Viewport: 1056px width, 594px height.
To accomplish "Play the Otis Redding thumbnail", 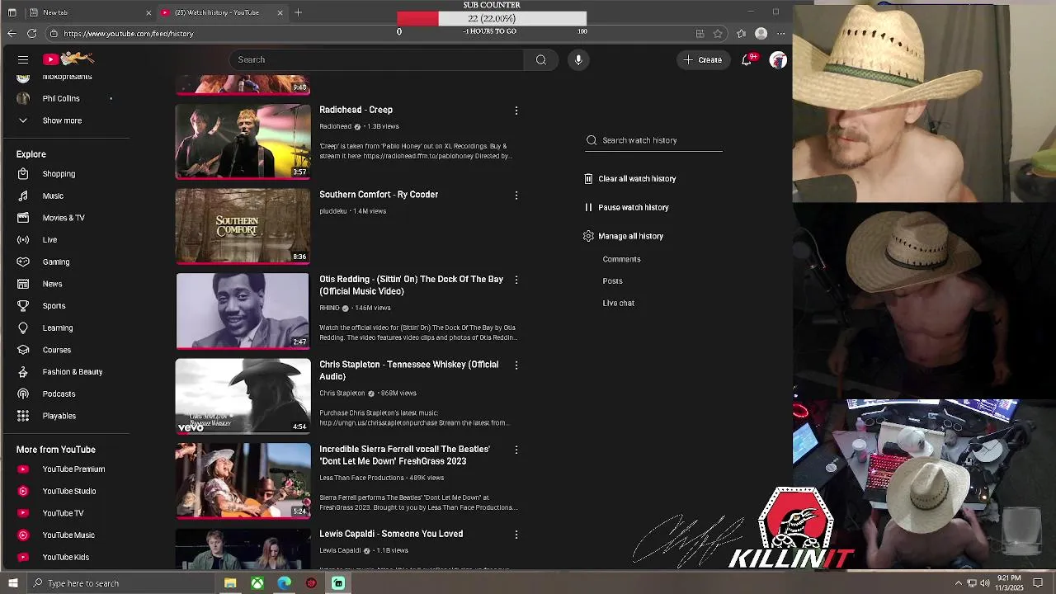I will point(243,311).
